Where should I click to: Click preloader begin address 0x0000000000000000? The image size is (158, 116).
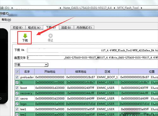(x=50, y=77)
